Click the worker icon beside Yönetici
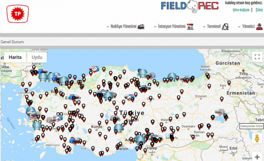This screenshot has width=264, height=161. [260, 26]
